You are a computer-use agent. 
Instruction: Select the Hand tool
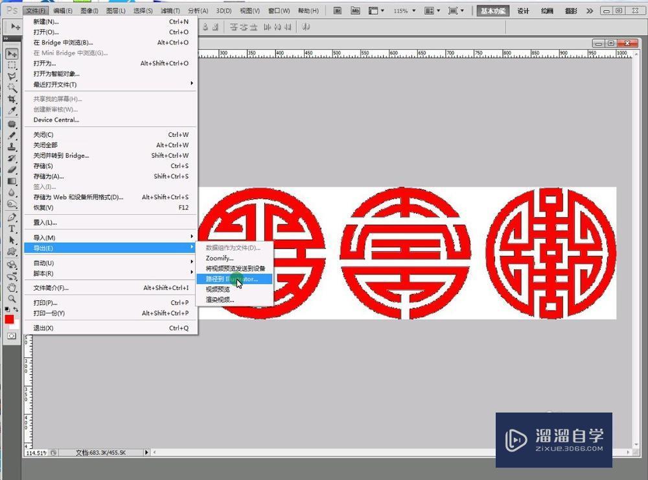tap(12, 287)
